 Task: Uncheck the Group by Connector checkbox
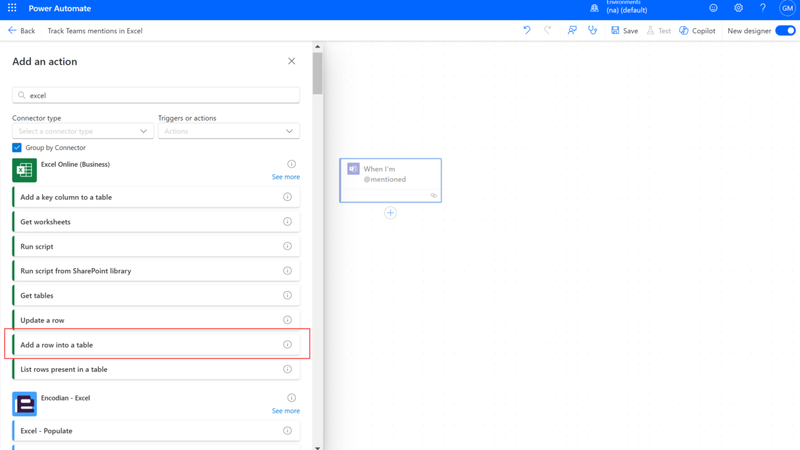[x=17, y=147]
